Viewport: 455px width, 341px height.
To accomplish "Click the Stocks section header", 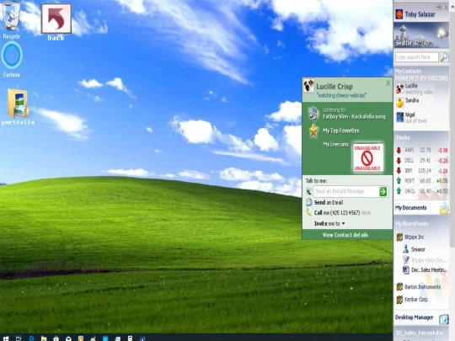I will point(403,137).
